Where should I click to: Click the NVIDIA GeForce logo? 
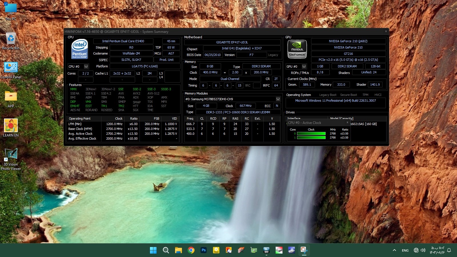click(297, 49)
